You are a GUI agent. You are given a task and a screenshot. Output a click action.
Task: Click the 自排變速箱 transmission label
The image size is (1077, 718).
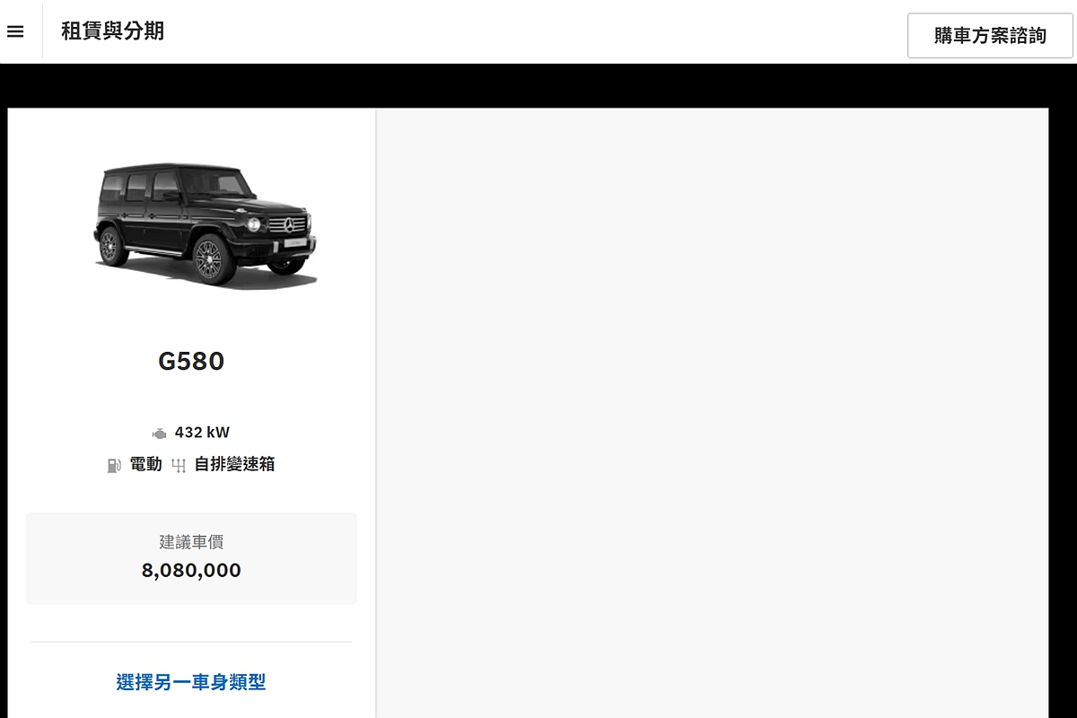(x=234, y=465)
